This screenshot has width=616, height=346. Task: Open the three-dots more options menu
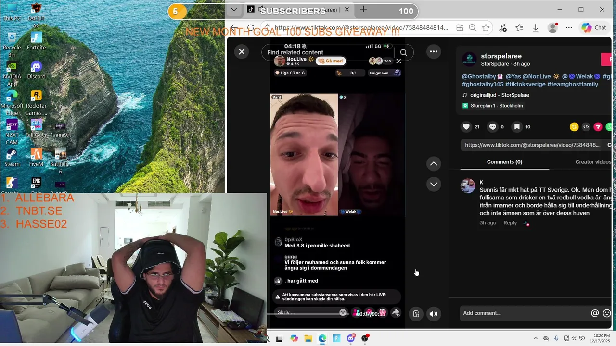point(434,52)
